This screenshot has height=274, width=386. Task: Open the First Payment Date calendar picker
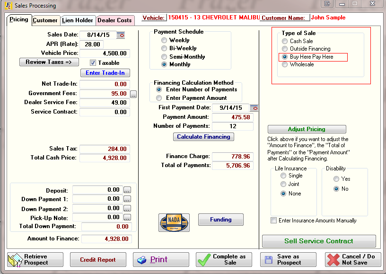click(254, 108)
